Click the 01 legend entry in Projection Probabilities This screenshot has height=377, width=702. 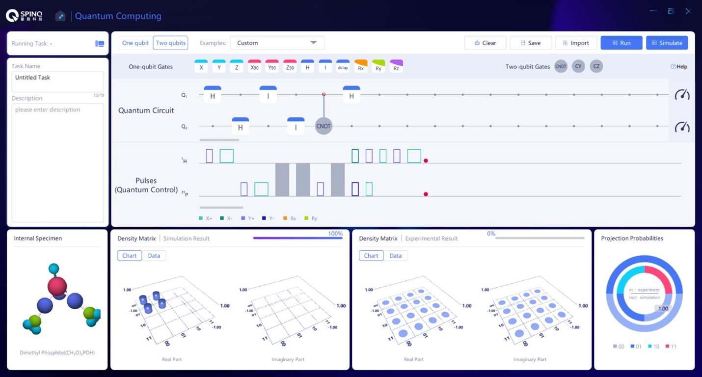(636, 347)
